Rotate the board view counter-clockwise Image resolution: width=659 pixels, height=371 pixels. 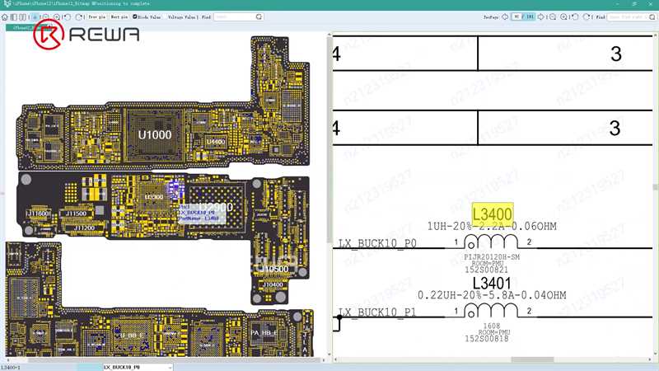68,17
